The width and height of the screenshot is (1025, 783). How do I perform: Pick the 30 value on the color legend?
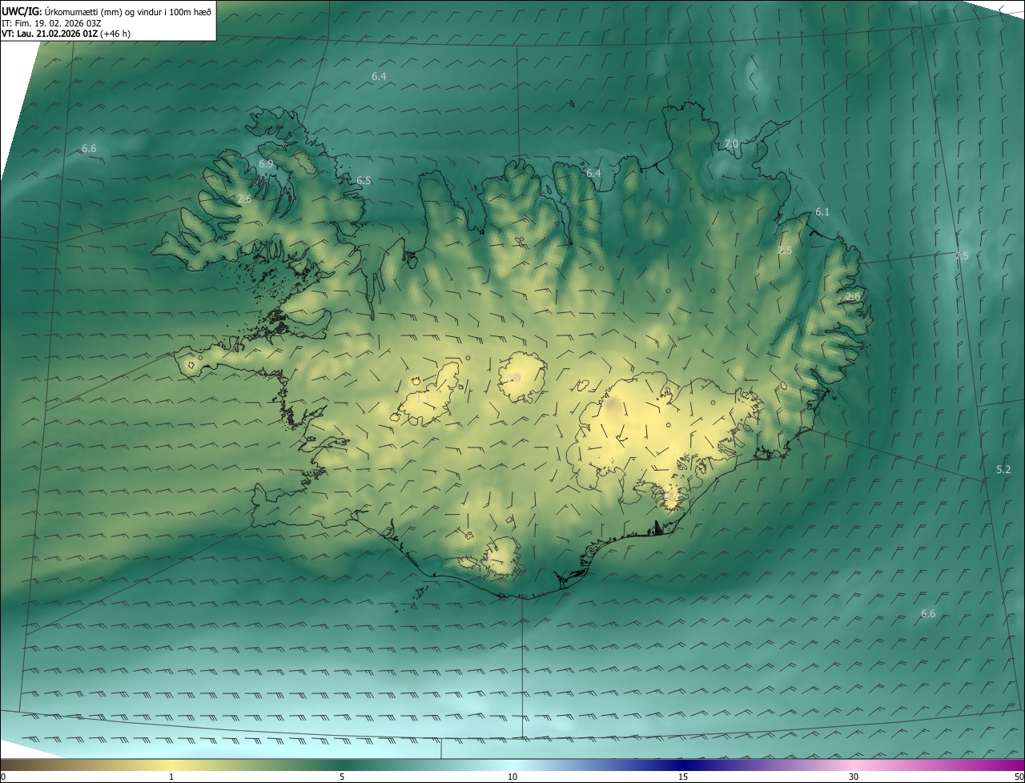point(854,777)
